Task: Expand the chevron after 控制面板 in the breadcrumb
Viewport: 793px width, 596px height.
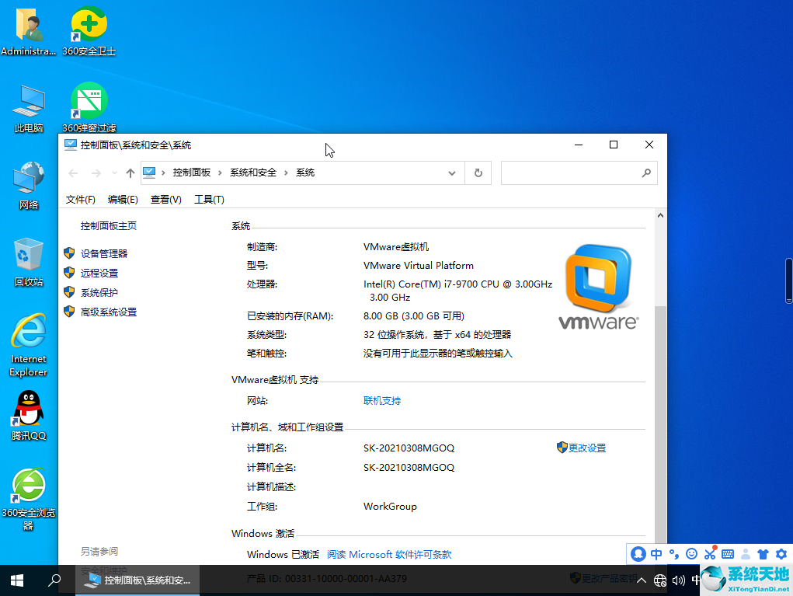Action: tap(220, 173)
